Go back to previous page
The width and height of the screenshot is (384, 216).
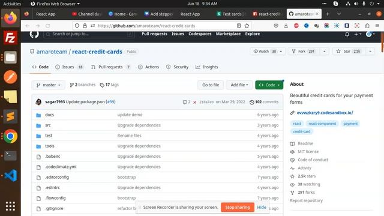click(x=28, y=26)
